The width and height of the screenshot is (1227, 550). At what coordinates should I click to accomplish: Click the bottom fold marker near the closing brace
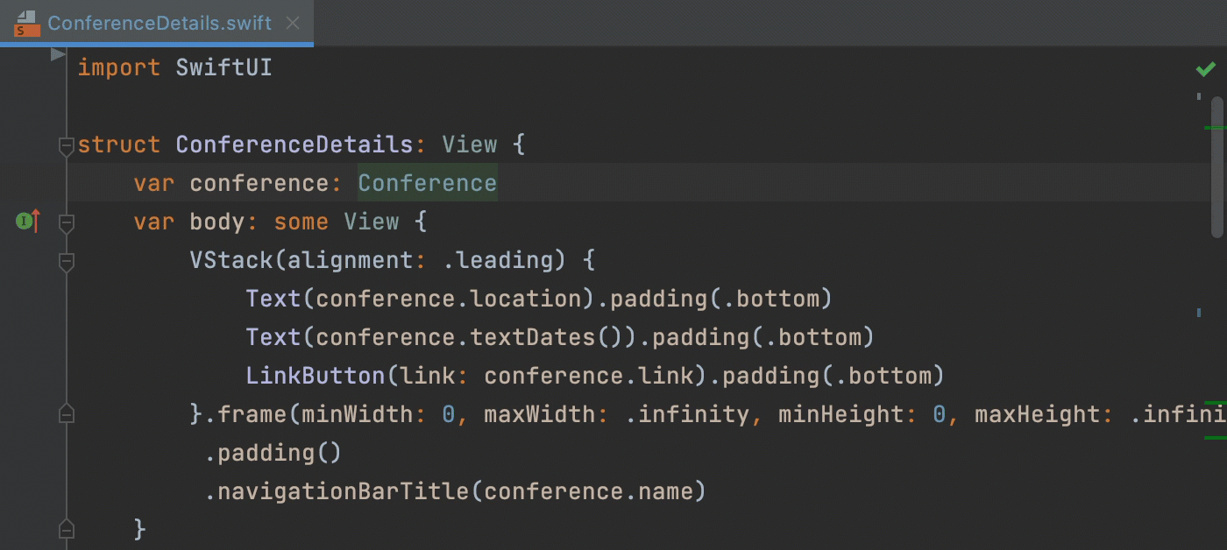coord(66,529)
